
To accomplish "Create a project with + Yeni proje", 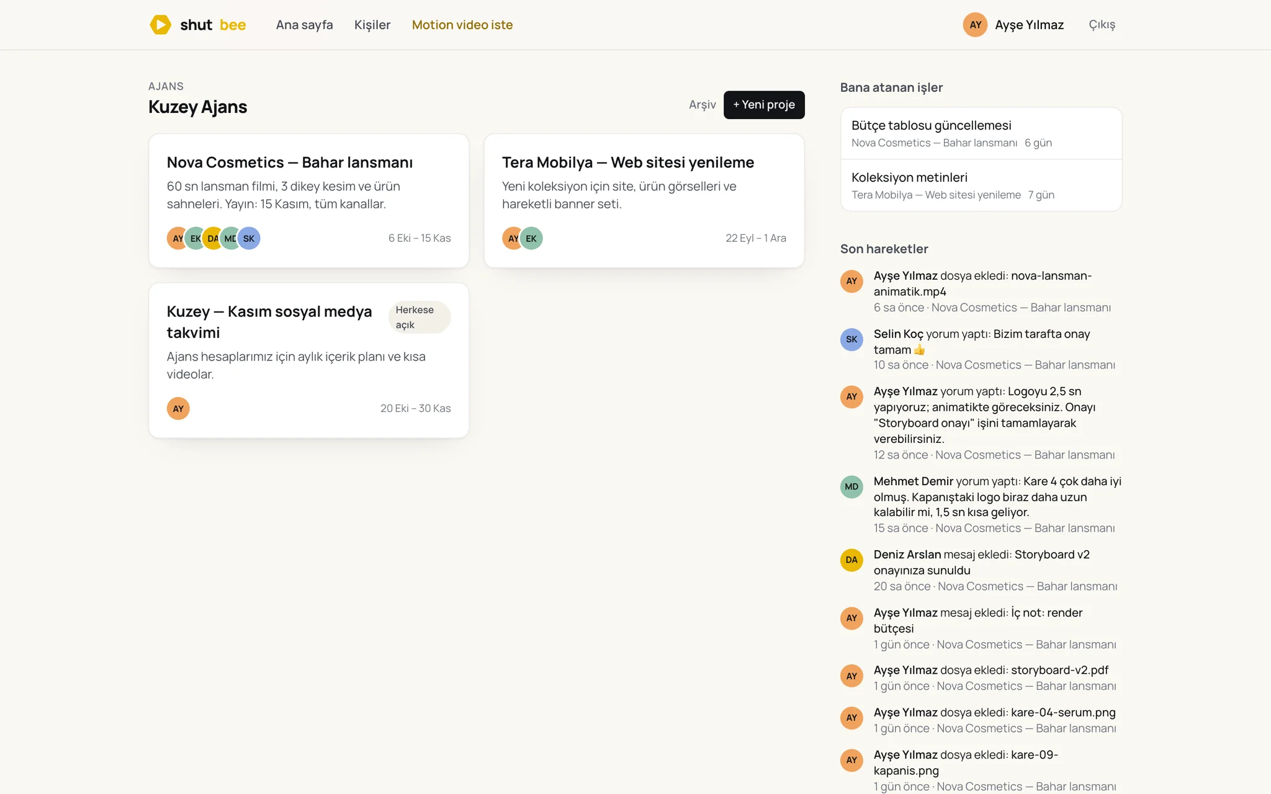I will [764, 105].
